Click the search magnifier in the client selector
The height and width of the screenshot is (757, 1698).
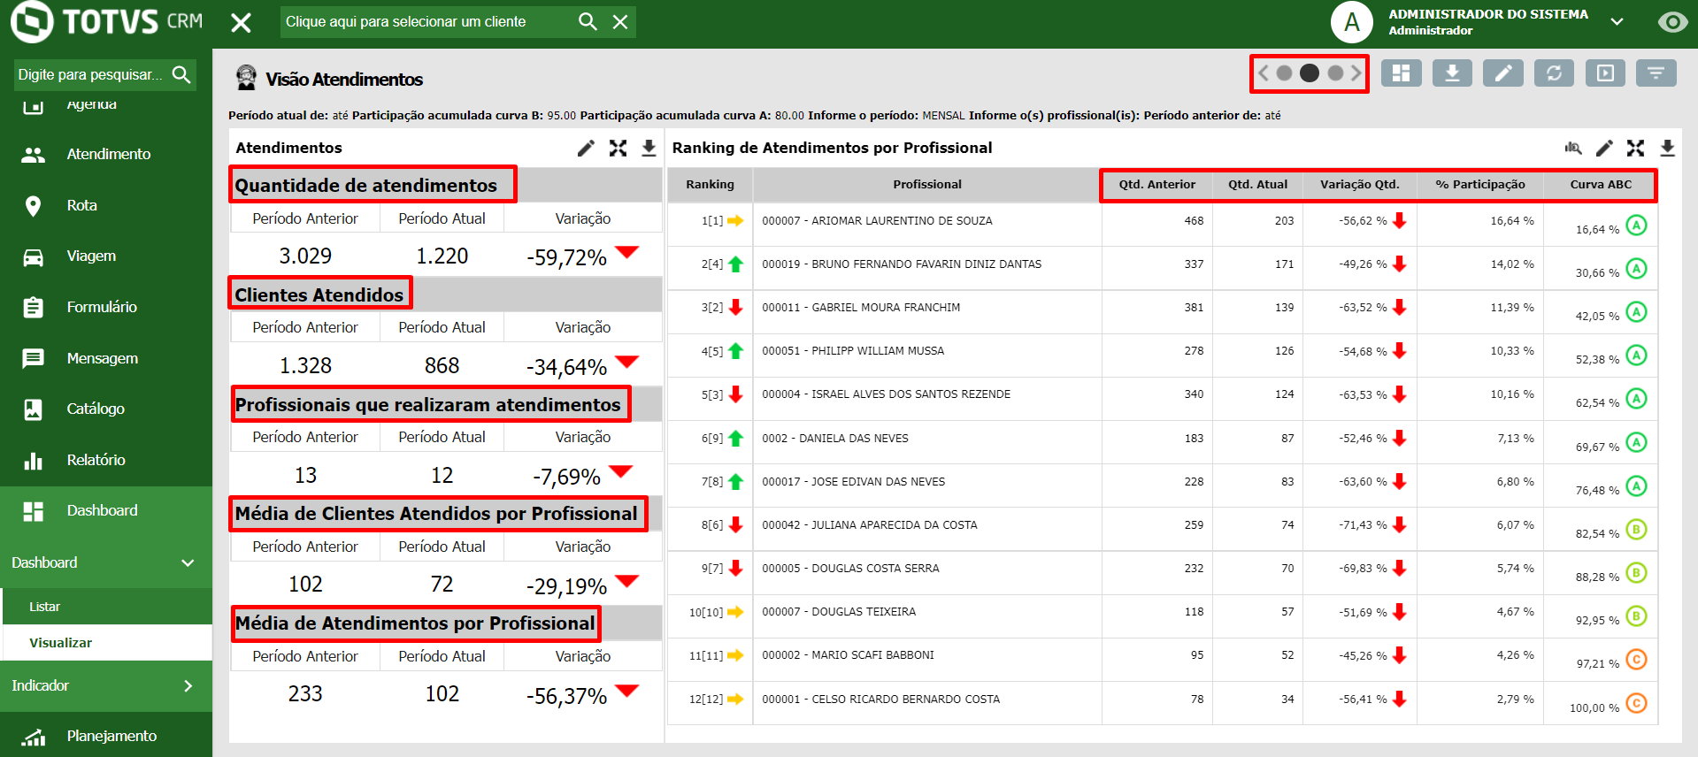(x=588, y=21)
